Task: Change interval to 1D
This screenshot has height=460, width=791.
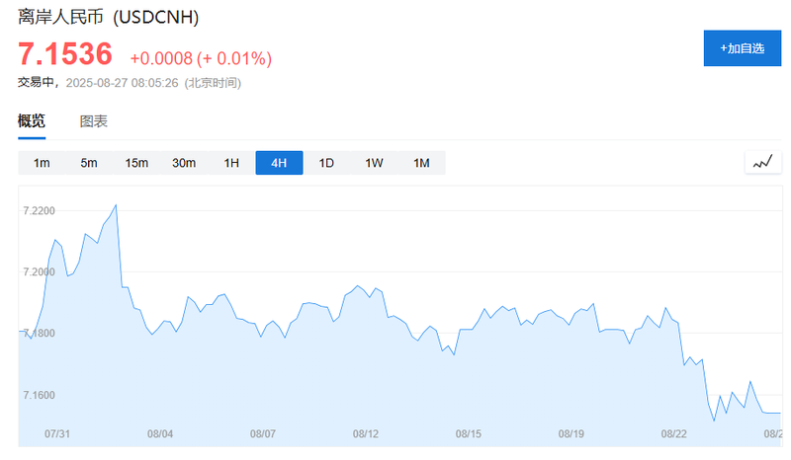Action: pos(326,163)
